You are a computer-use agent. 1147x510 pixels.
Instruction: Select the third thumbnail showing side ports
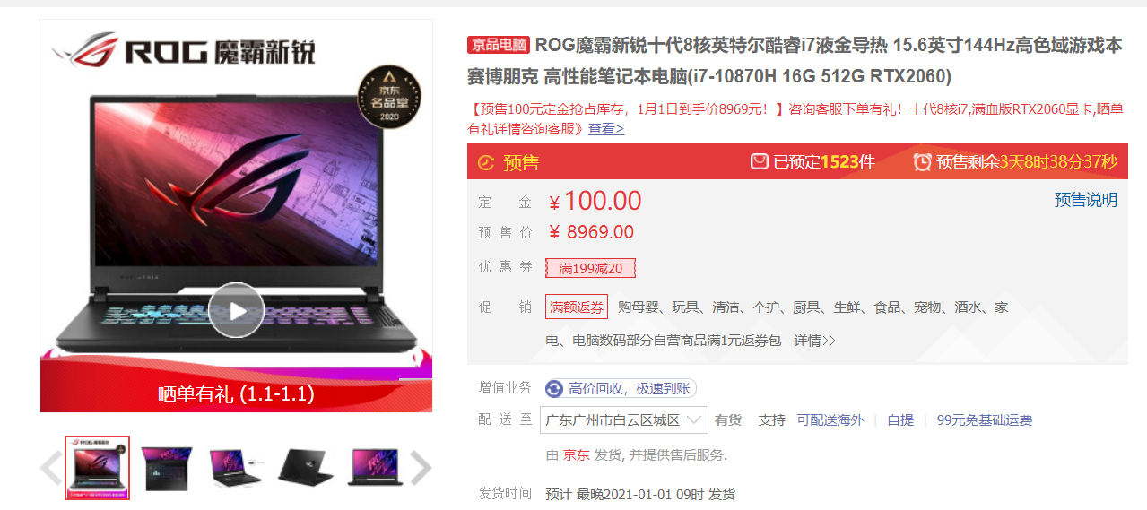235,467
